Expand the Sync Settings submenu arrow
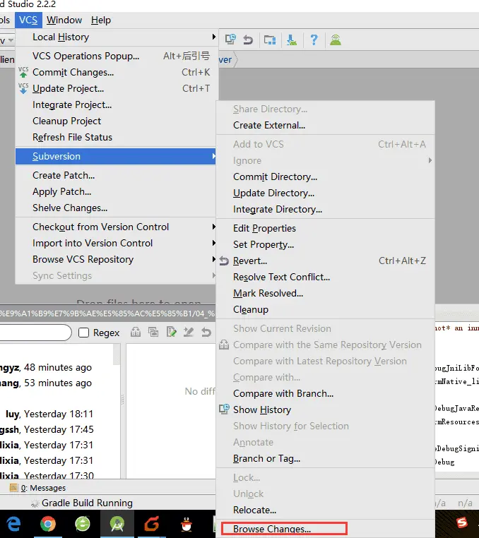479x538 pixels. 213,275
